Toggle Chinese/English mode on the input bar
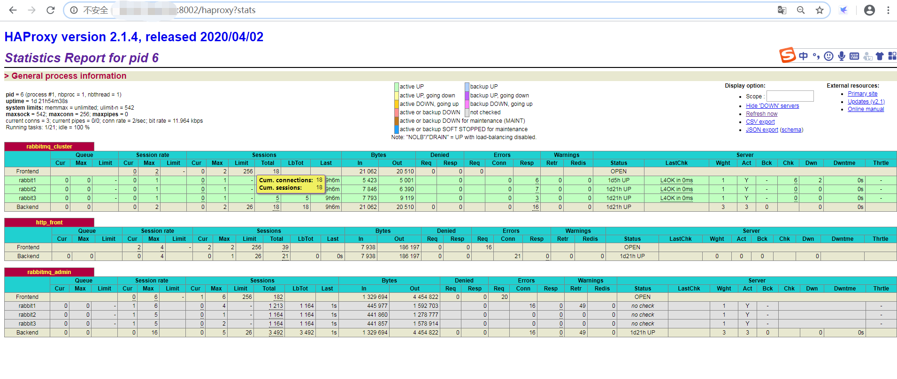This screenshot has height=379, width=897. [804, 56]
